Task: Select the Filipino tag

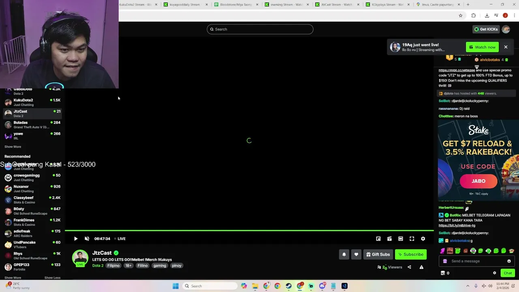Action: click(113, 266)
